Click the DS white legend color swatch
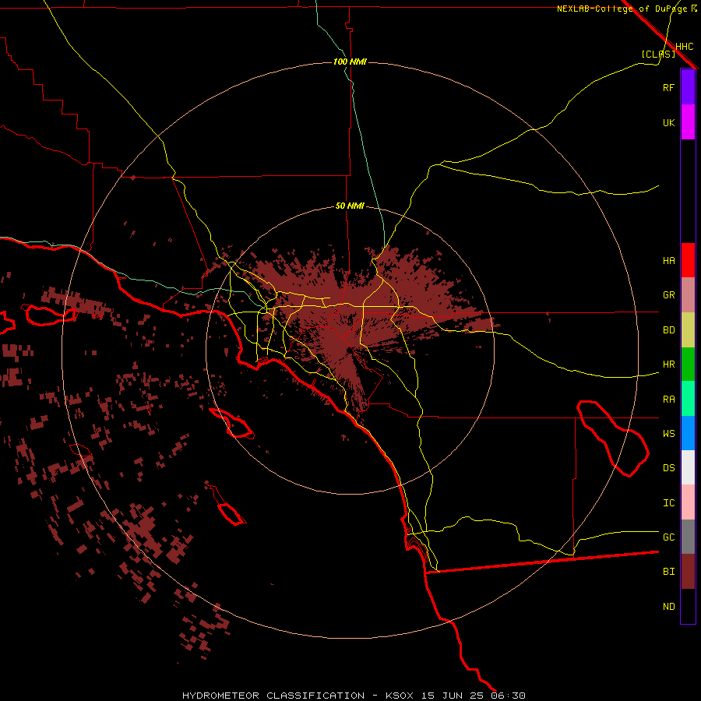This screenshot has width=701, height=701. click(688, 467)
